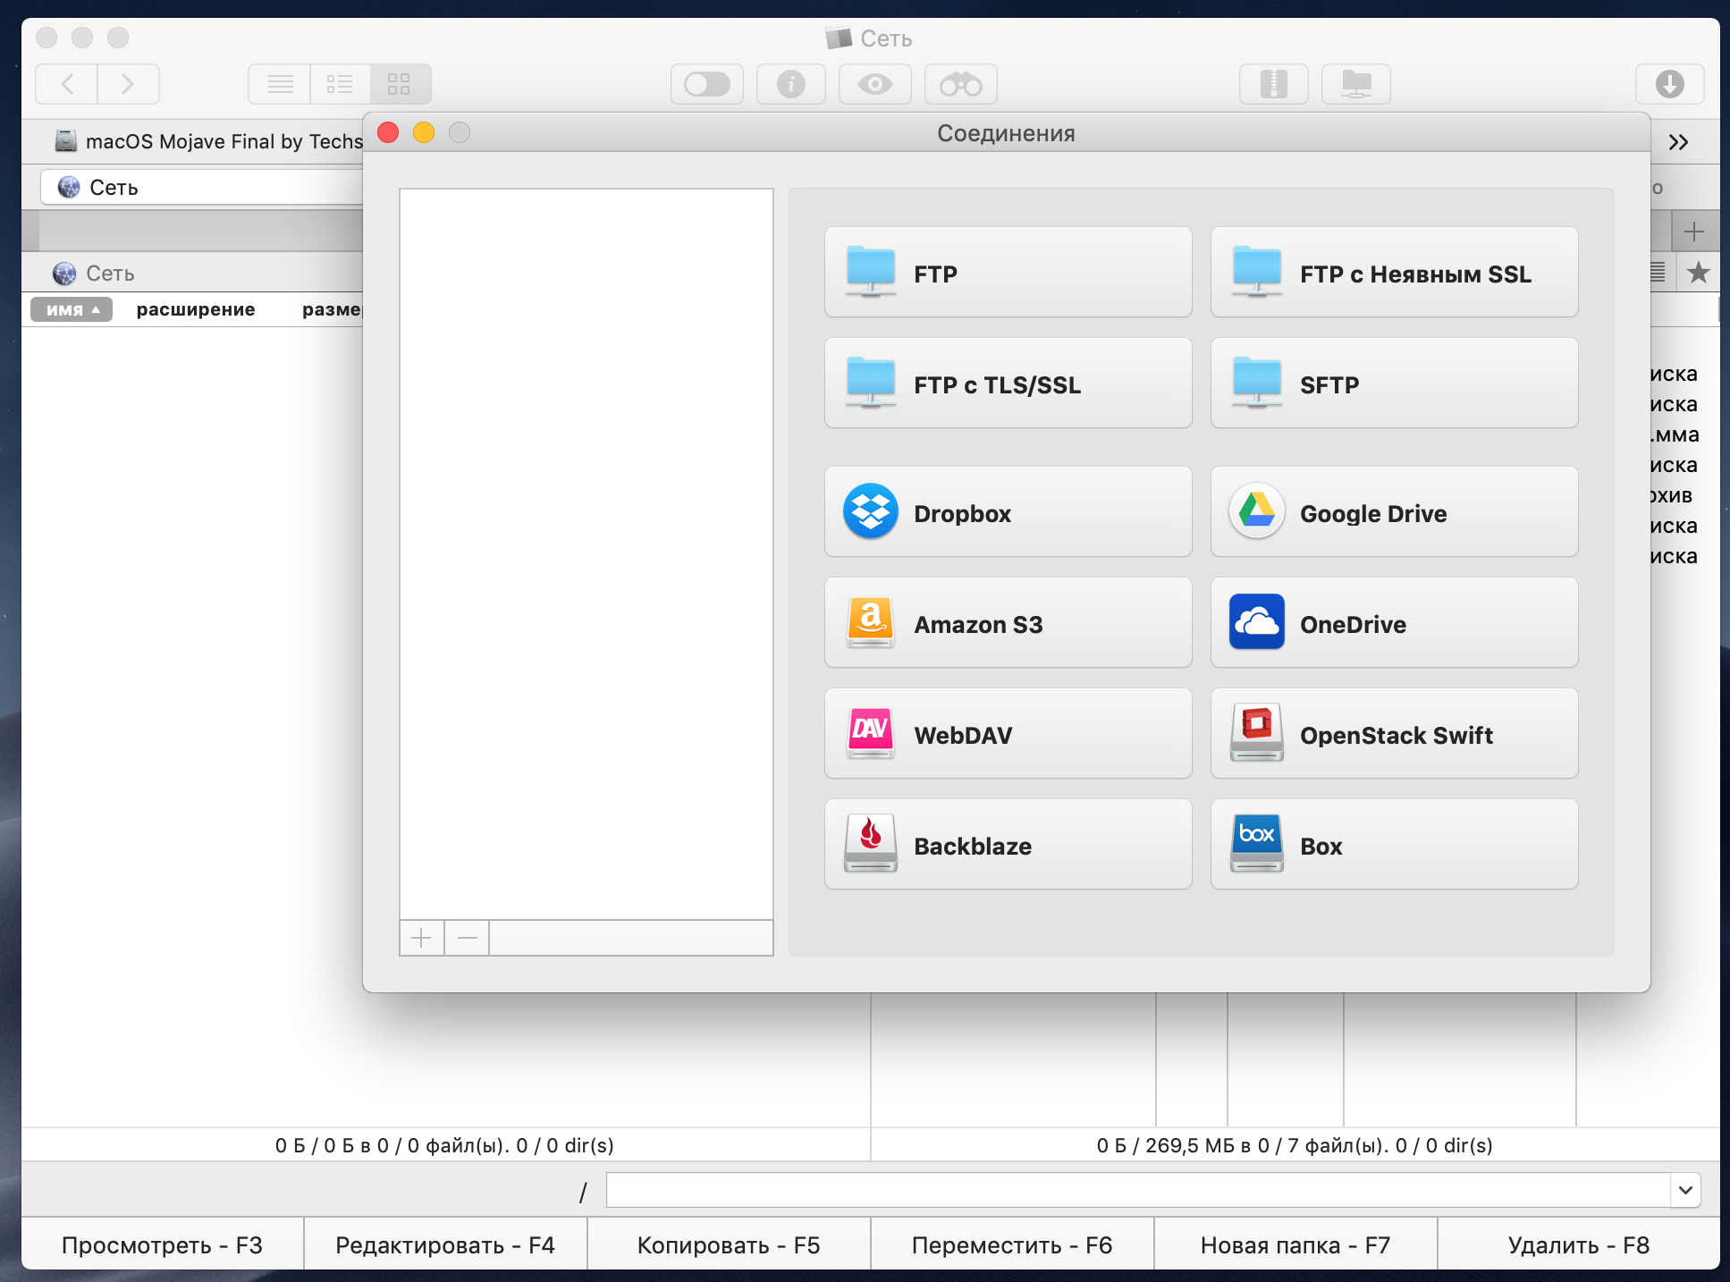Click the Google Drive icon

coord(1256,511)
